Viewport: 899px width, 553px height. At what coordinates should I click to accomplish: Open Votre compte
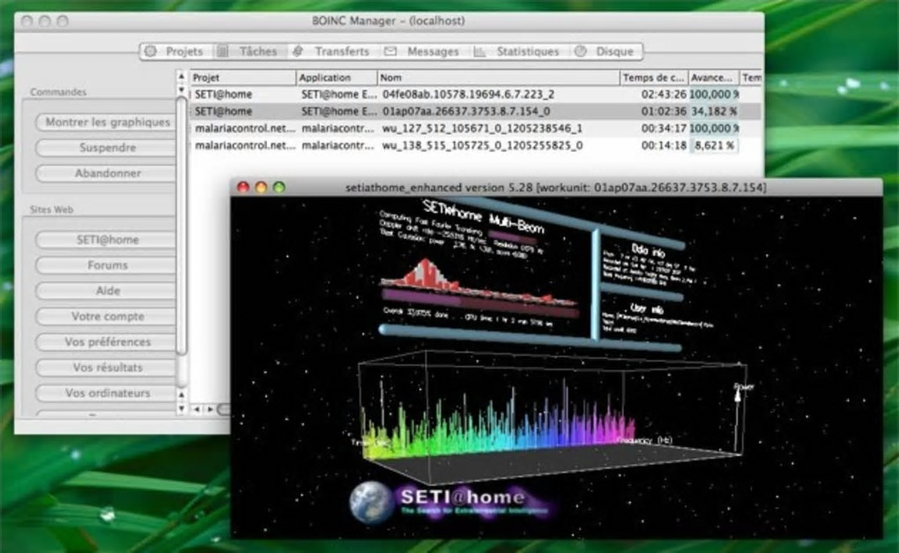(107, 316)
